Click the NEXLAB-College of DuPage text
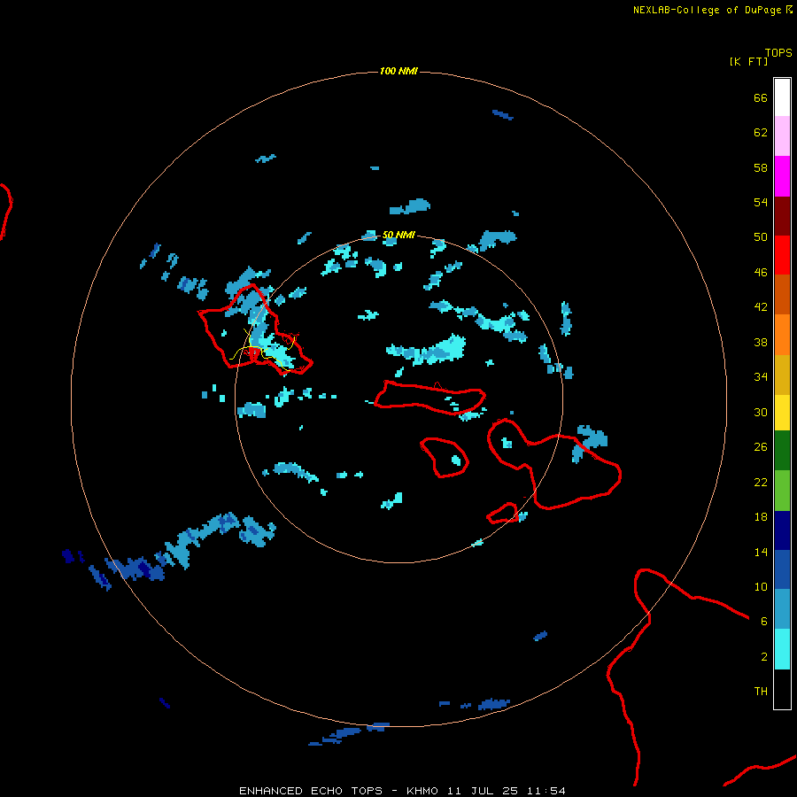797x797 pixels. (707, 10)
